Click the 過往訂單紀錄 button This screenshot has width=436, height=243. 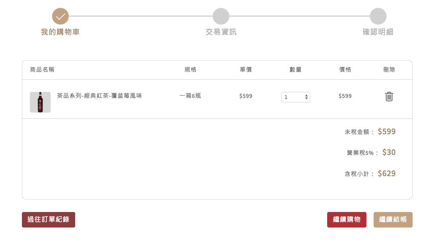48,220
